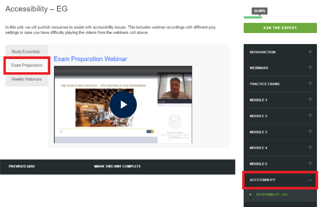Viewport: 324px width, 207px height.
Task: Click the plus icon for Module 1
Action: [310, 100]
